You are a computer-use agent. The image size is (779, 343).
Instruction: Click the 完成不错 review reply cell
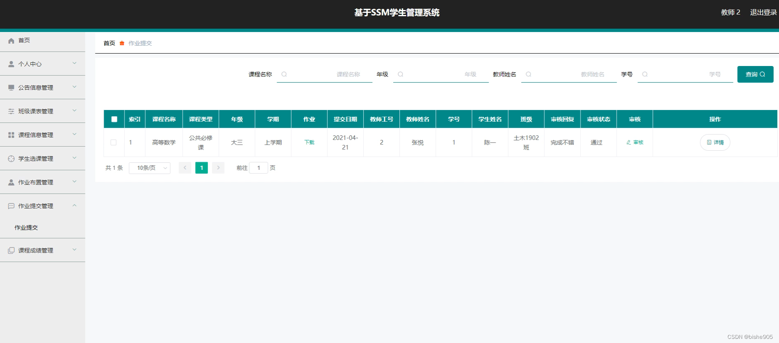click(x=562, y=142)
